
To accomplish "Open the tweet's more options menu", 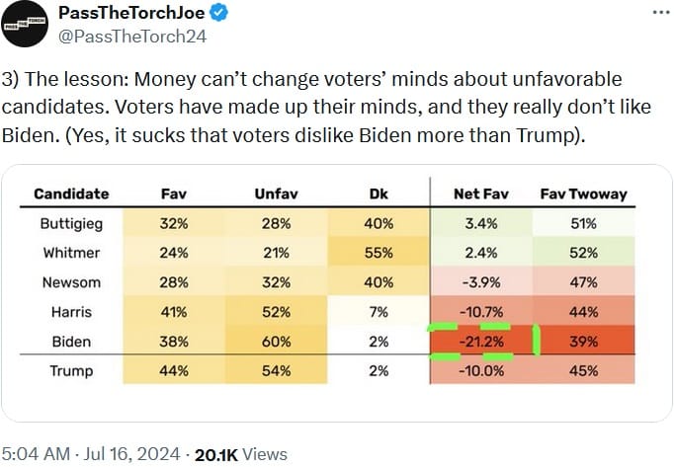I will pyautogui.click(x=661, y=13).
